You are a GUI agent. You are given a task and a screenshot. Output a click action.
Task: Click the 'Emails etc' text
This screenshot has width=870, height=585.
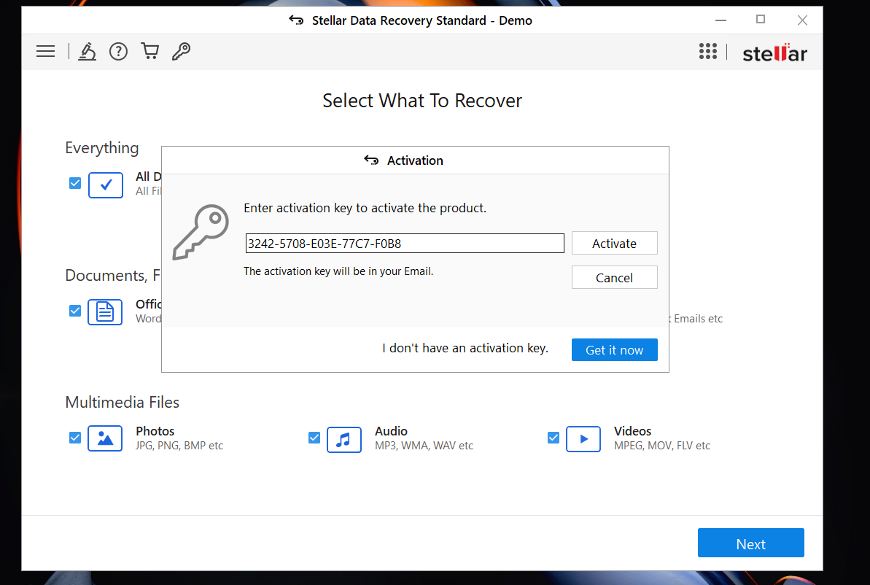tap(698, 319)
